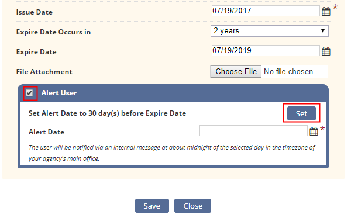The width and height of the screenshot is (358, 218).
Task: Click the File Attachment label
Action: click(x=44, y=72)
